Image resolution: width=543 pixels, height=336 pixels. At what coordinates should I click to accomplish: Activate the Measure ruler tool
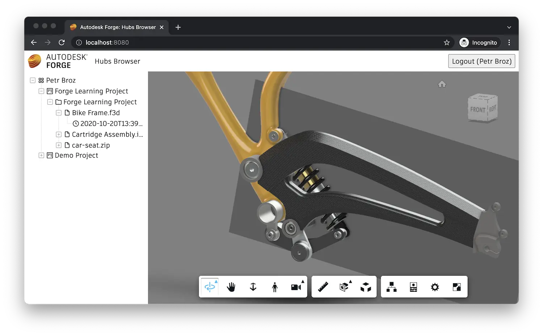[323, 287]
